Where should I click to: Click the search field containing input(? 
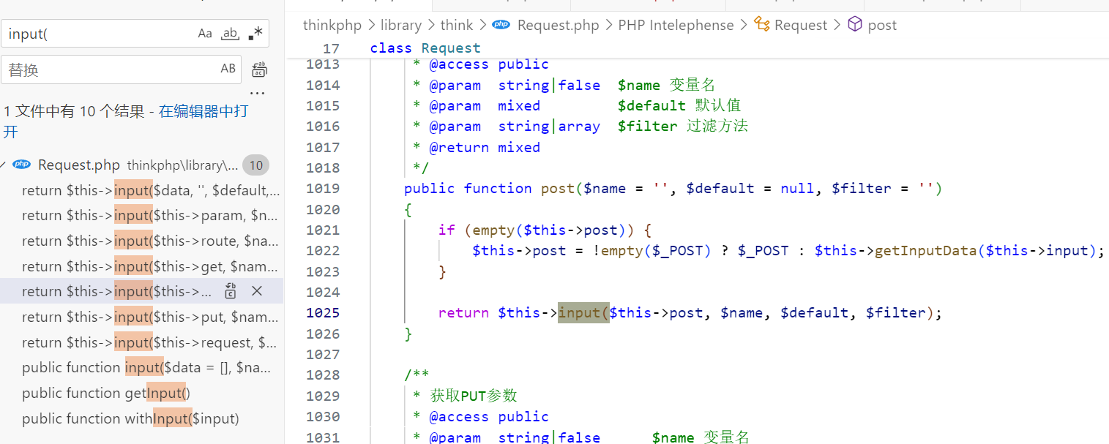[x=99, y=34]
